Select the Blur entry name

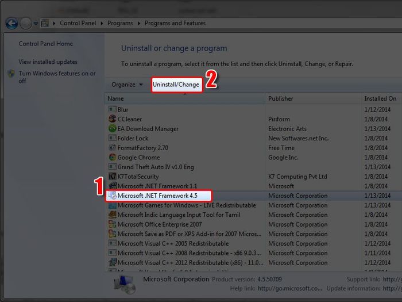123,109
